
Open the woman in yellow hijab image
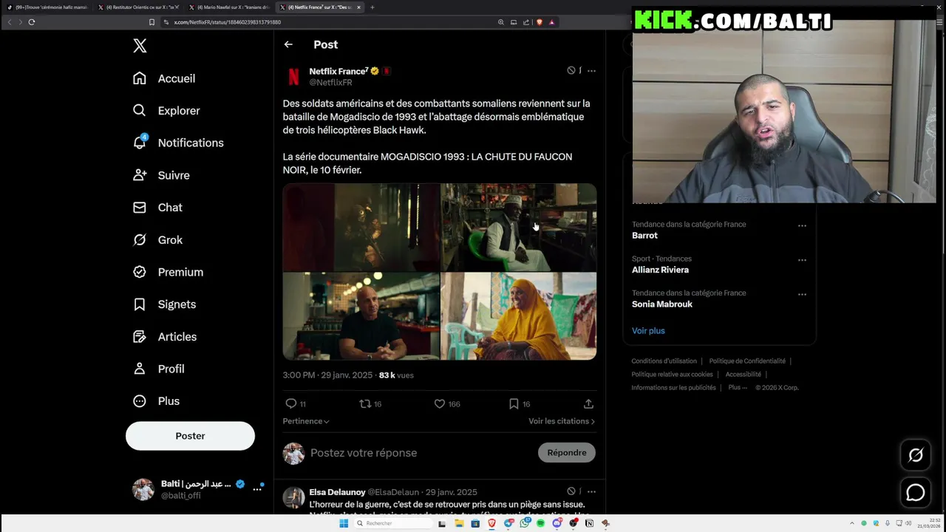click(x=519, y=316)
